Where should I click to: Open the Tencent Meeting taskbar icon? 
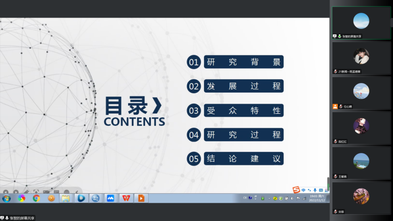[110, 198]
